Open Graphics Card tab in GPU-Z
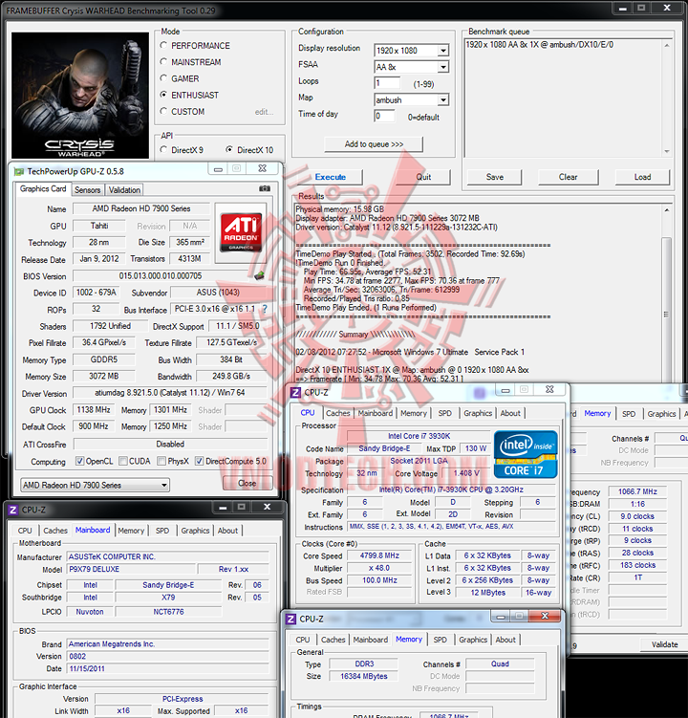The image size is (688, 718). (43, 188)
